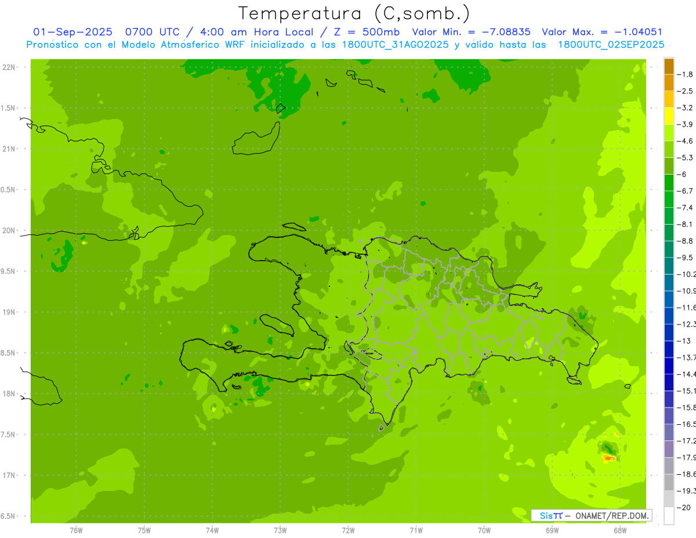
Task: Click the '-13' colorbar value
Action: 683,341
